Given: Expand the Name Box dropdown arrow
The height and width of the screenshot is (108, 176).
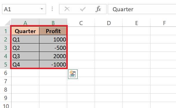Looking at the screenshot, I should coord(42,9).
